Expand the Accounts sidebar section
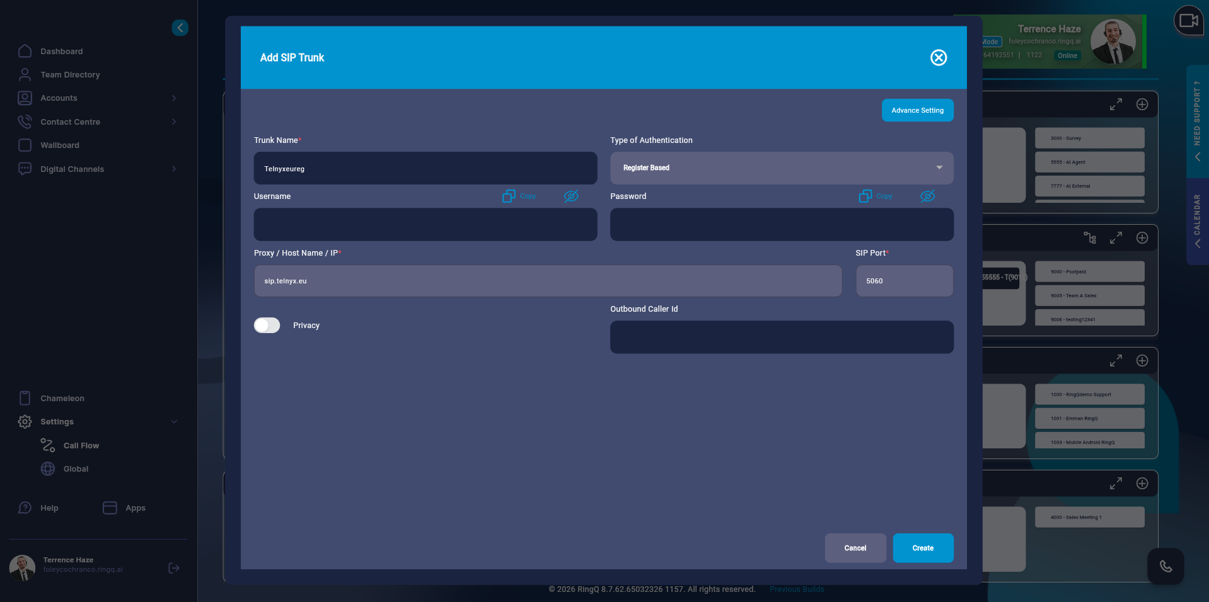 (x=173, y=98)
